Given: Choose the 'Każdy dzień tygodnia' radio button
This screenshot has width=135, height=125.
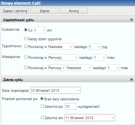Looking at the screenshot, I should tap(26, 39).
